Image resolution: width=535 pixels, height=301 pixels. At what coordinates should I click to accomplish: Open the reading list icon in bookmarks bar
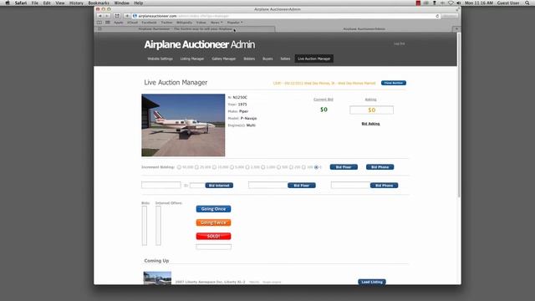pyautogui.click(x=99, y=23)
